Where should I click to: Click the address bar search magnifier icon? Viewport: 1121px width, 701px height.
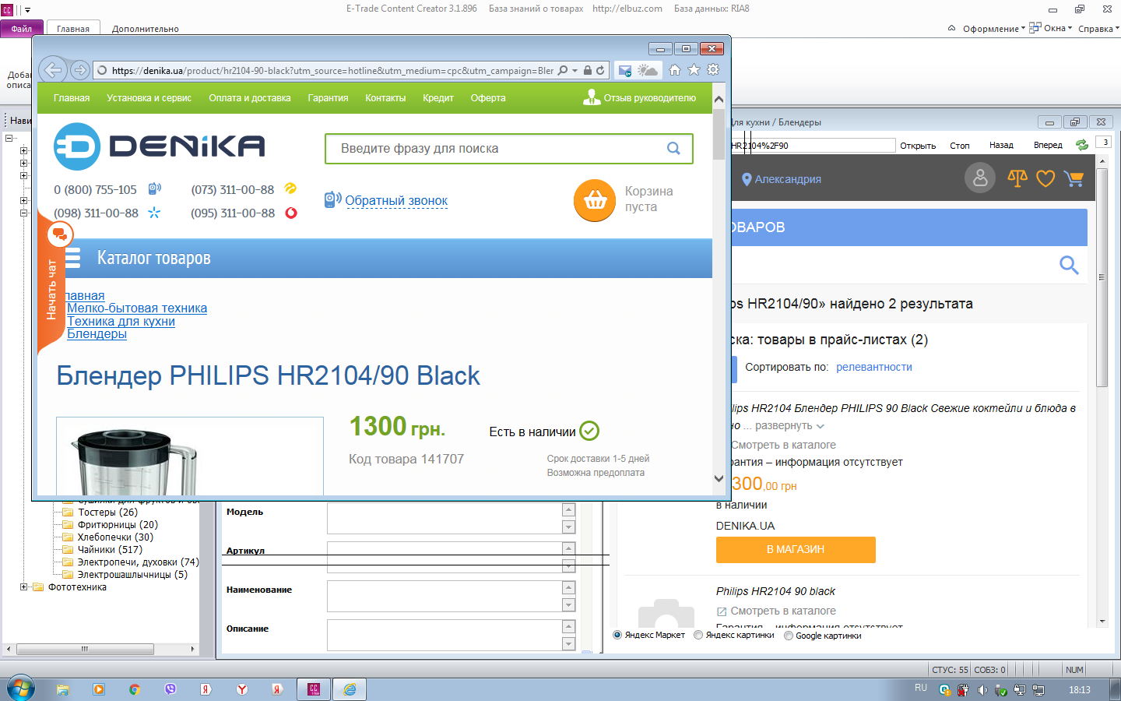coord(563,70)
